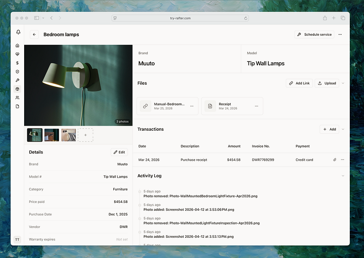The image size is (364, 258).
Task: Open a new browser tab with plus
Action: (333, 18)
